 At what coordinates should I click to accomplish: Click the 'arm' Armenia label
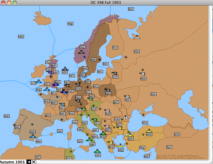pos(177,134)
